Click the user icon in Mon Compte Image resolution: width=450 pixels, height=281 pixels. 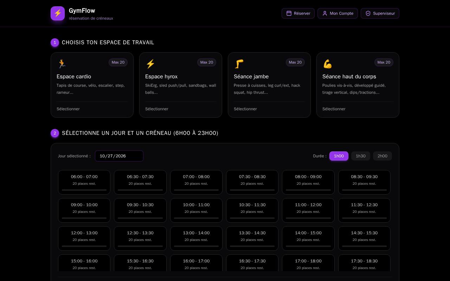[325, 13]
